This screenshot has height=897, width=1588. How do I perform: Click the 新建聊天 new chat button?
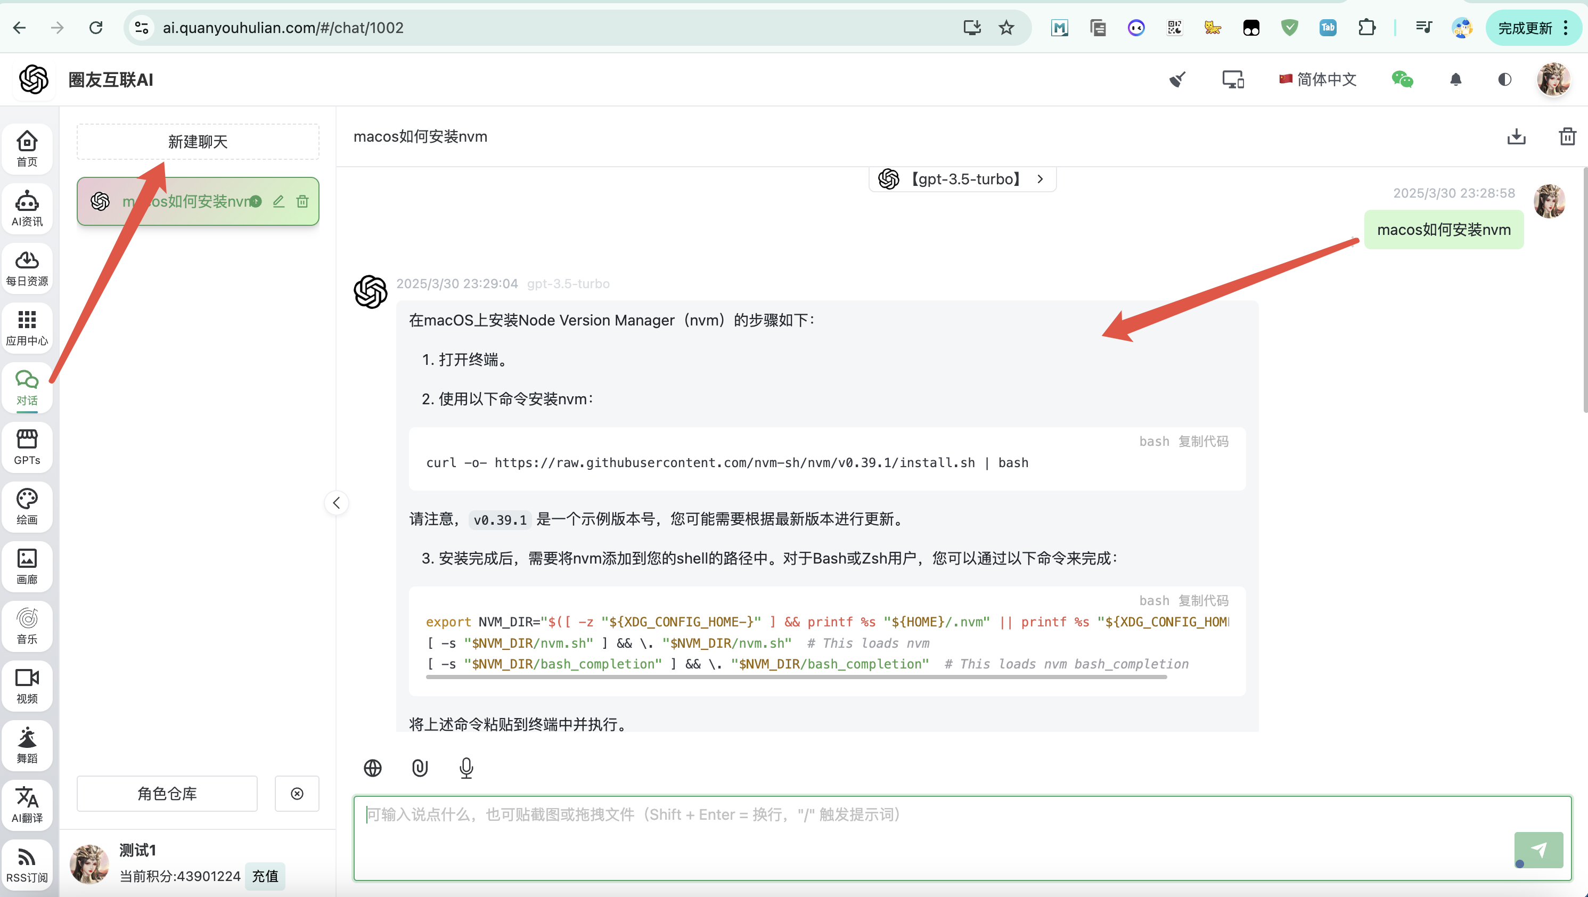click(x=198, y=142)
